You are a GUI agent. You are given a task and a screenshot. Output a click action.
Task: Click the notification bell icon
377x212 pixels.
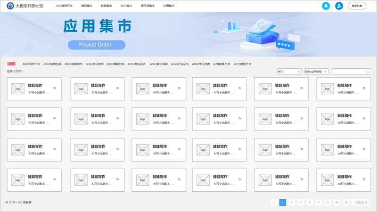[x=326, y=6]
